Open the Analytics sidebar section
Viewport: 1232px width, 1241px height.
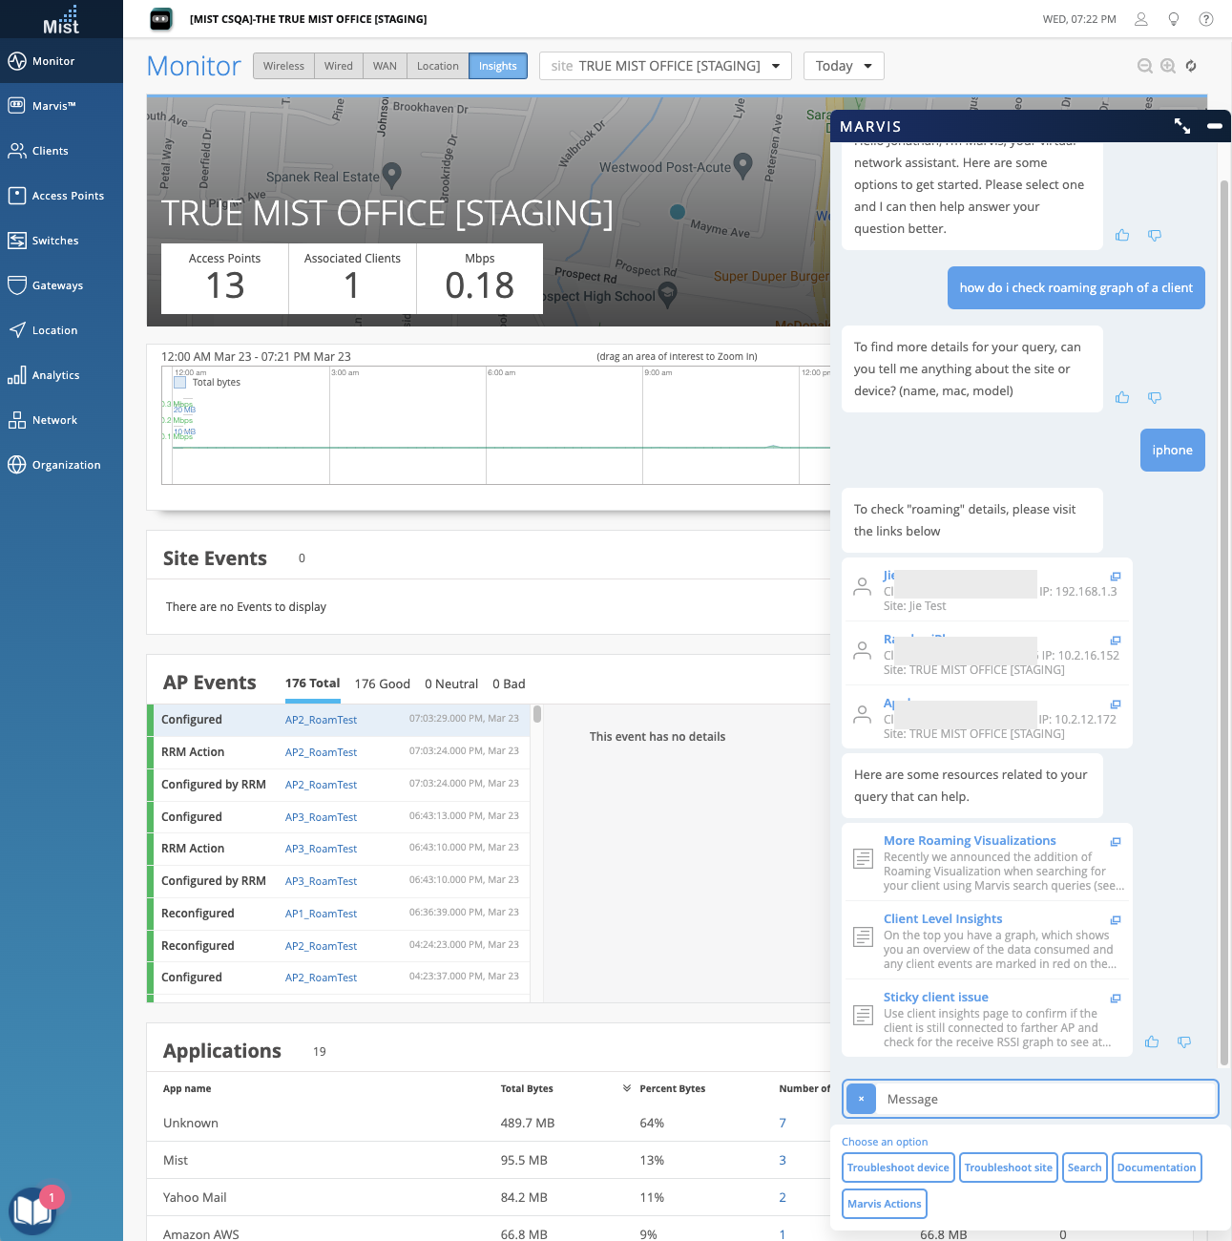(x=55, y=375)
